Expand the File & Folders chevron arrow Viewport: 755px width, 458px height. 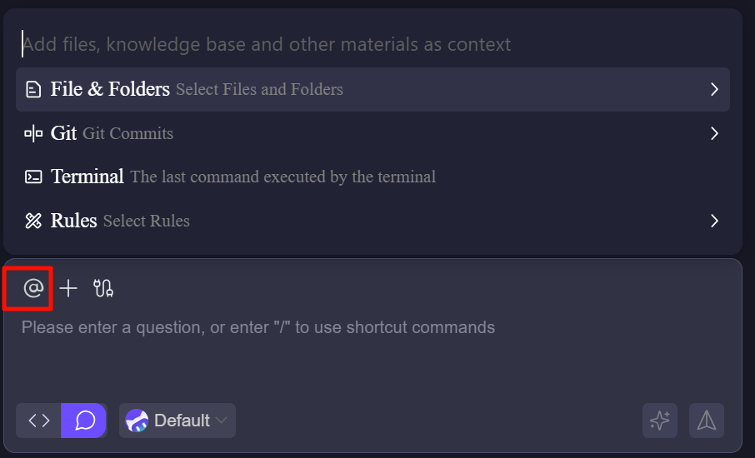pos(714,89)
